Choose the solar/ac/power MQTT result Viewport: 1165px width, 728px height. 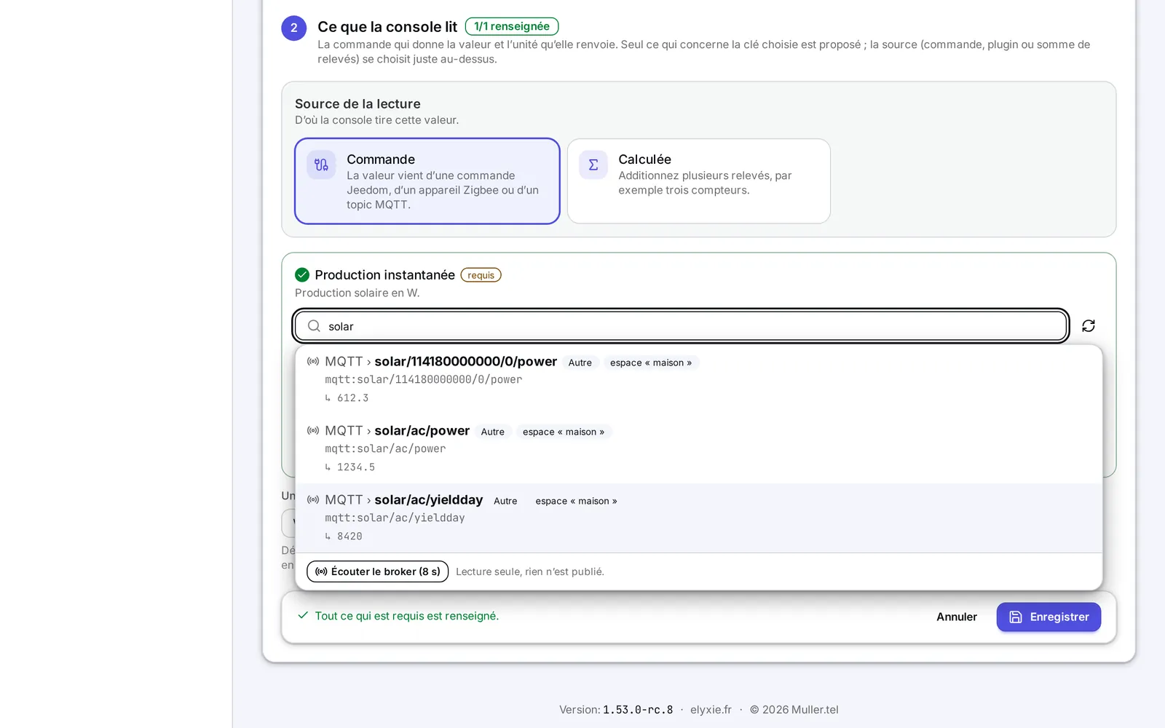point(699,449)
